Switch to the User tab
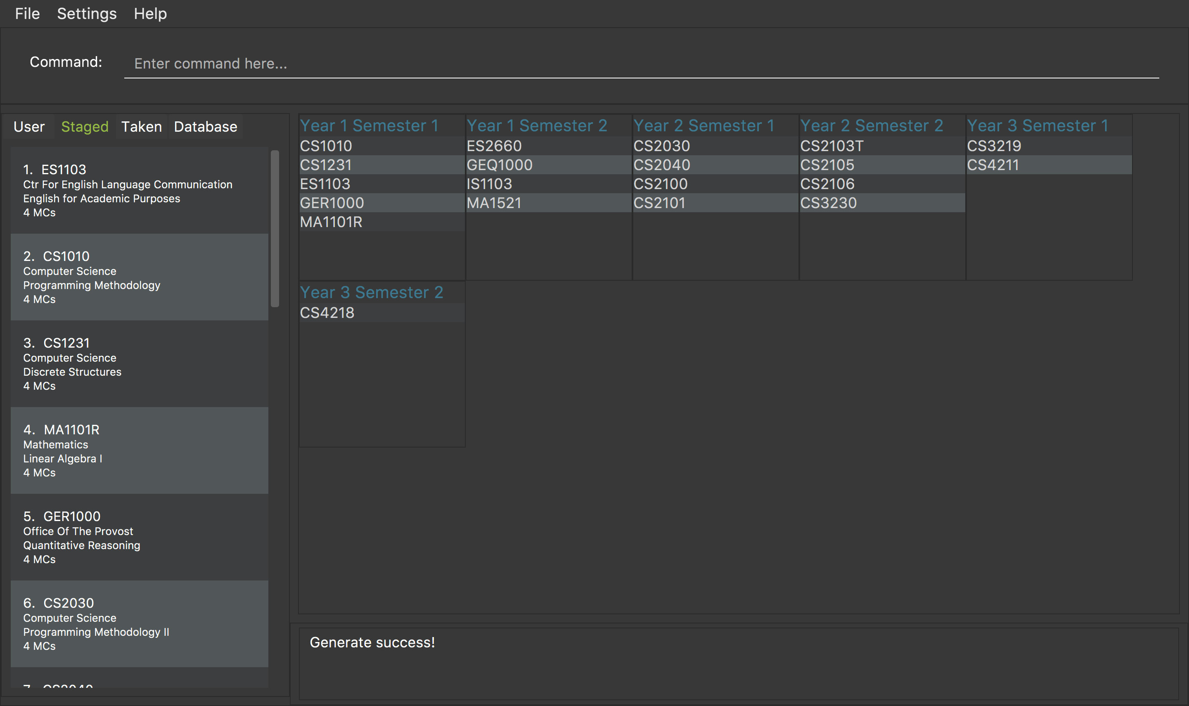1189x706 pixels. coord(29,127)
